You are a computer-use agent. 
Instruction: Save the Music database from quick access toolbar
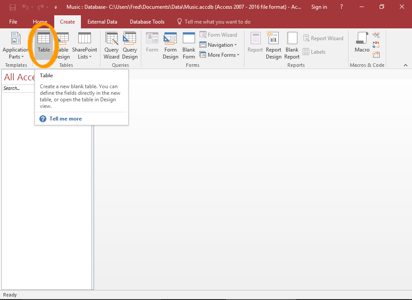(12, 7)
